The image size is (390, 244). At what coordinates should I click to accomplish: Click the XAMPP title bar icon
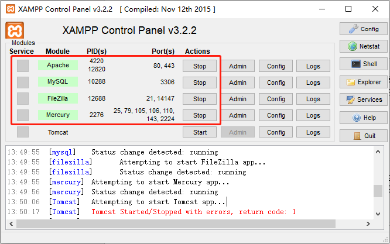tap(10, 9)
